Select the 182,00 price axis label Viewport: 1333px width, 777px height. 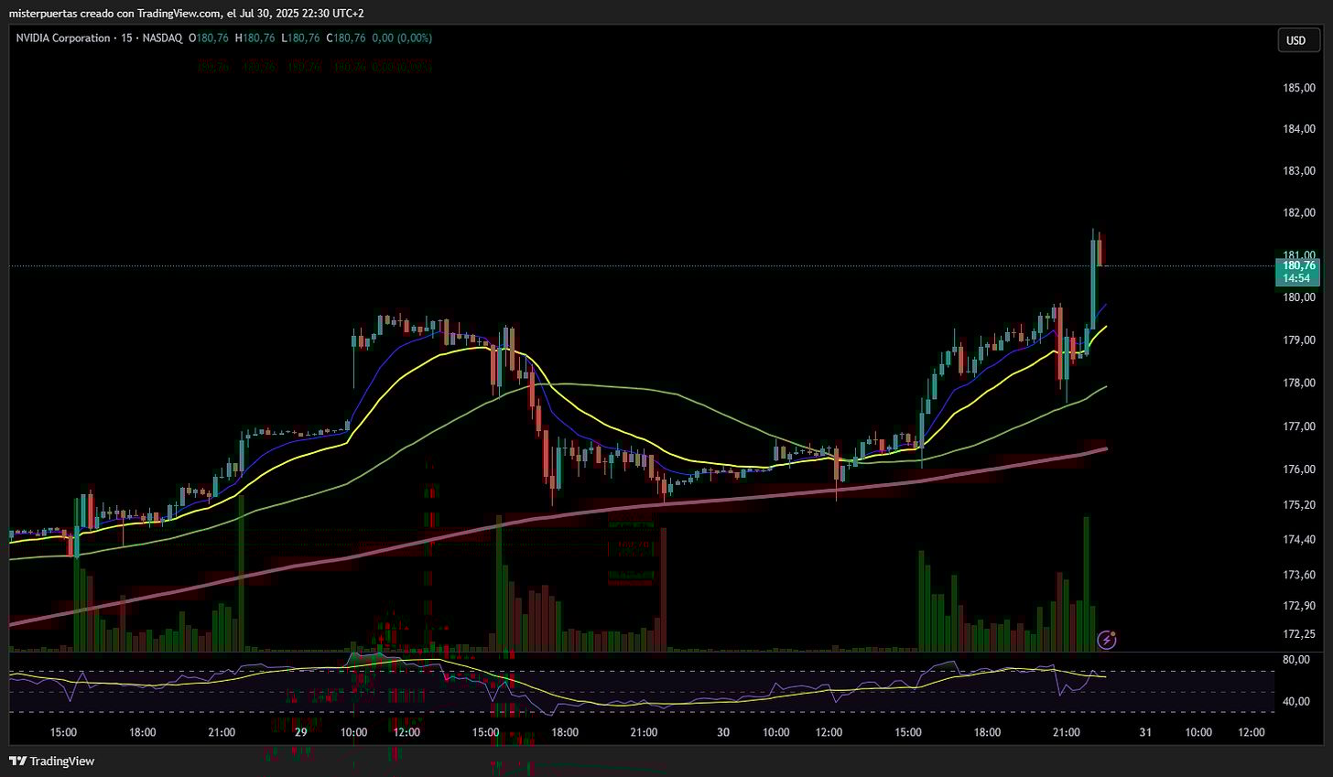tap(1299, 213)
